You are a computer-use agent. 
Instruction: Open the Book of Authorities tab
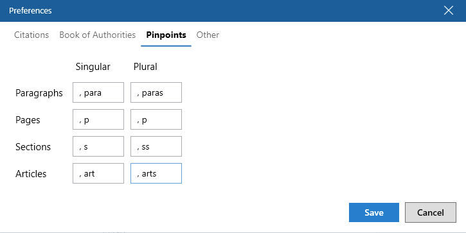[x=98, y=35]
